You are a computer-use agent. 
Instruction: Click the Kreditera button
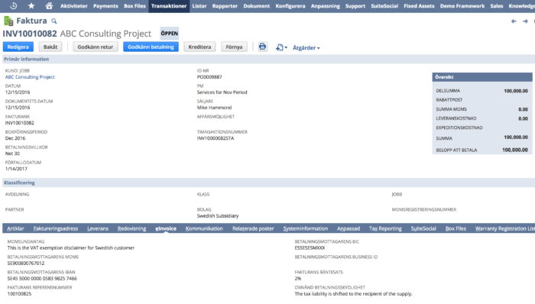click(x=199, y=47)
